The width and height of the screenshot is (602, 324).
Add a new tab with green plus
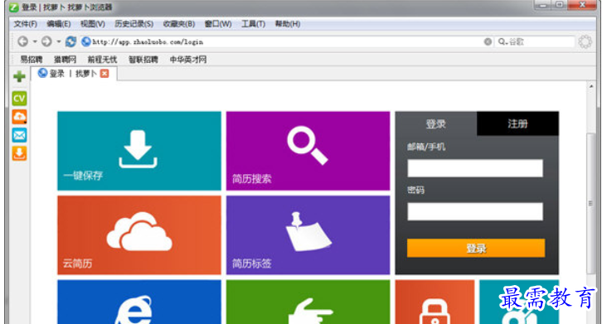[19, 76]
